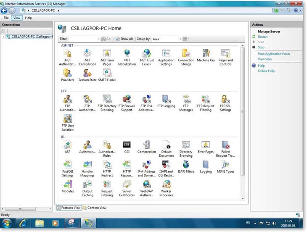Open .NET Compilation feature
Image resolution: width=307 pixels, height=232 pixels.
(87, 57)
